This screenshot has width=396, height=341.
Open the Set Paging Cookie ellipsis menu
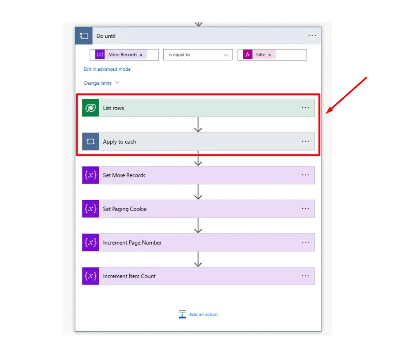coord(306,209)
